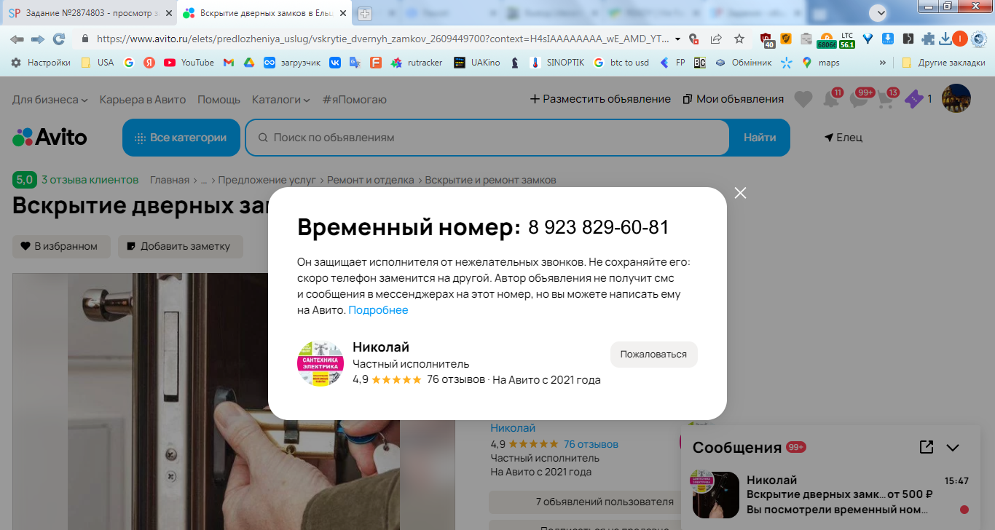Click the 3 отзыва клиентов link
The width and height of the screenshot is (995, 530).
(90, 179)
